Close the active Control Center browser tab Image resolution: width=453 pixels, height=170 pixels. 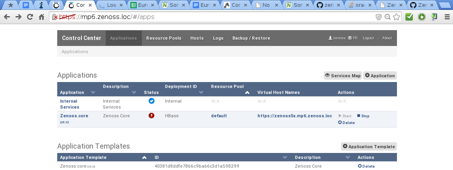point(91,5)
